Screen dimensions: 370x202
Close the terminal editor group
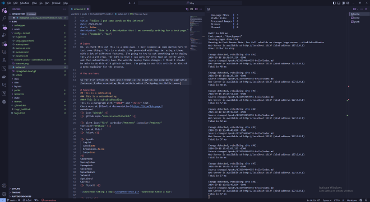[x=366, y=9]
